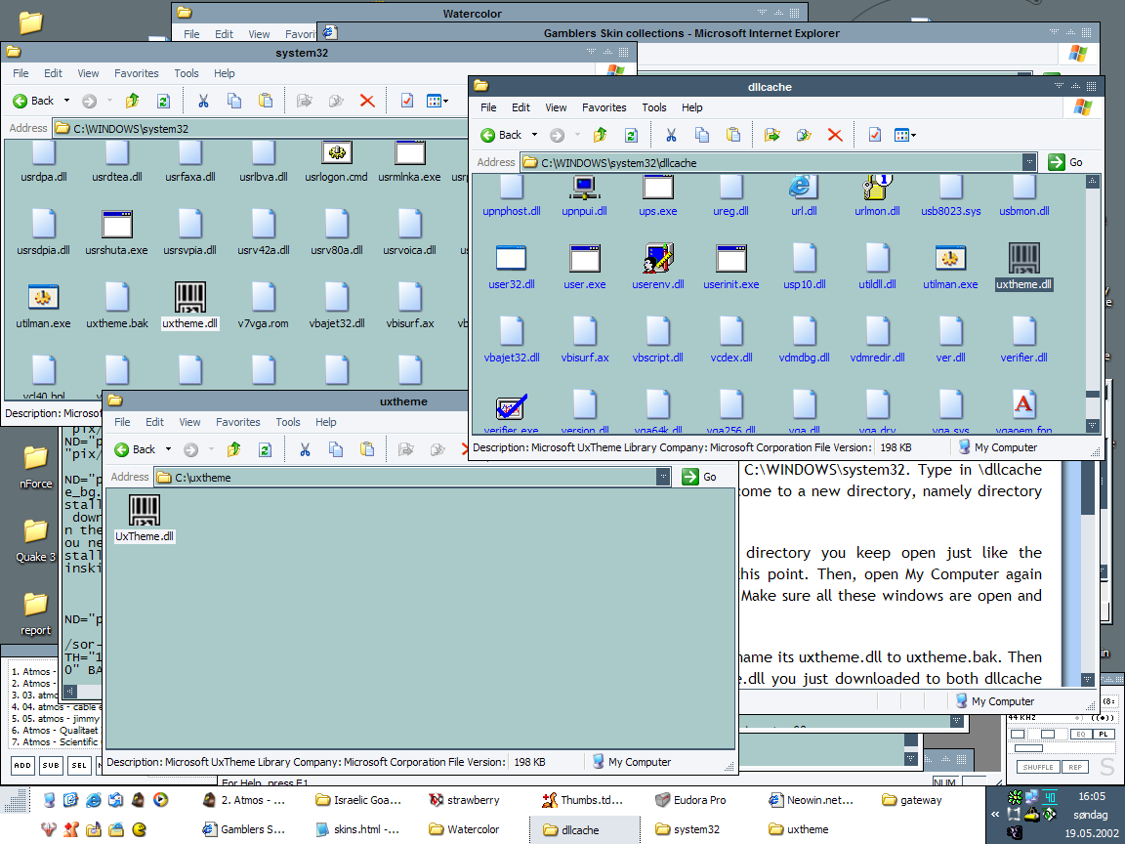This screenshot has width=1125, height=844.
Task: Click the taskbar clock showing 16:05
Action: [1091, 796]
